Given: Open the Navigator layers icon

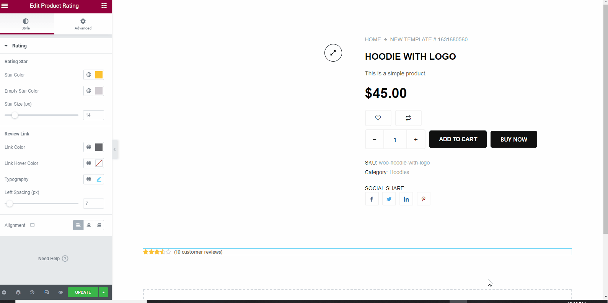Looking at the screenshot, I should (18, 292).
